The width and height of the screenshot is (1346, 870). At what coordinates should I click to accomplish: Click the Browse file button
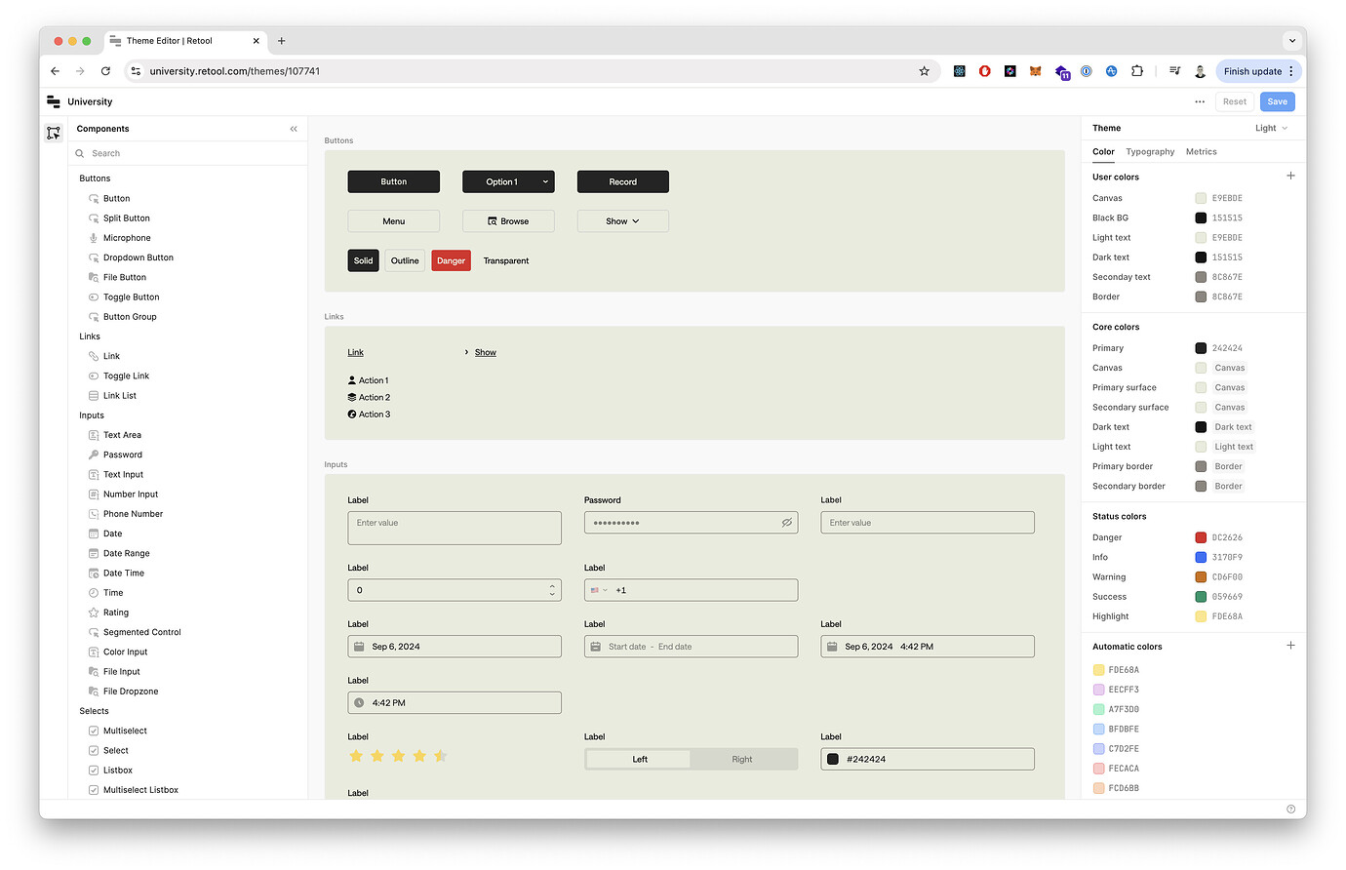click(x=508, y=221)
